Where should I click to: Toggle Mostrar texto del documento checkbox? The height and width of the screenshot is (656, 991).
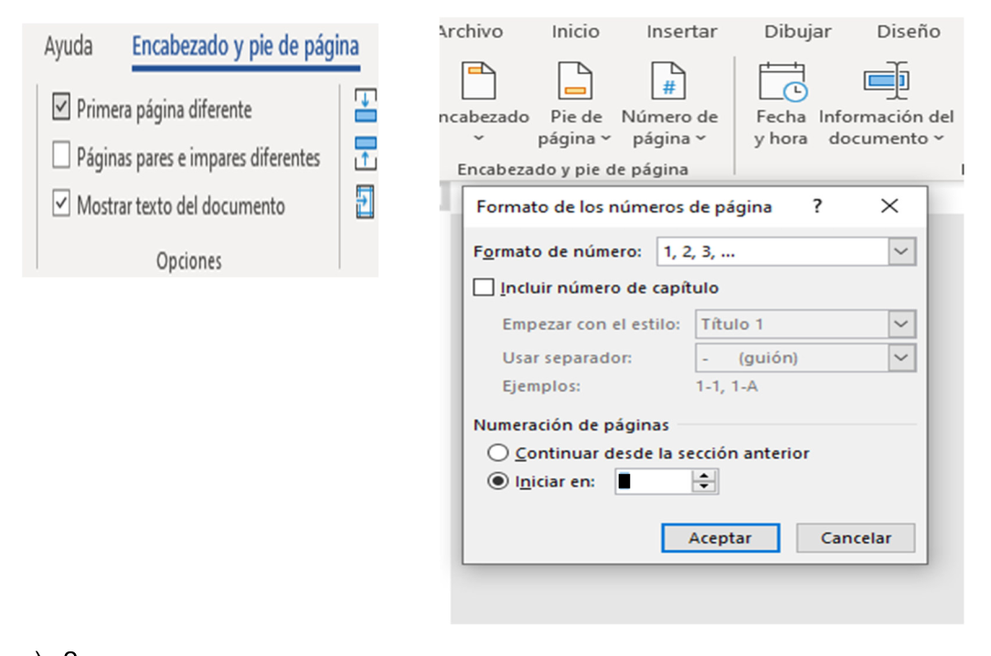[61, 206]
